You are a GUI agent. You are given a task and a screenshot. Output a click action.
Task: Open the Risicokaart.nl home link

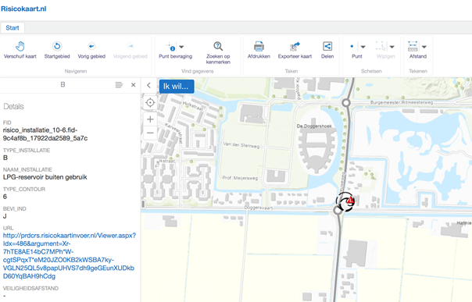pos(23,9)
